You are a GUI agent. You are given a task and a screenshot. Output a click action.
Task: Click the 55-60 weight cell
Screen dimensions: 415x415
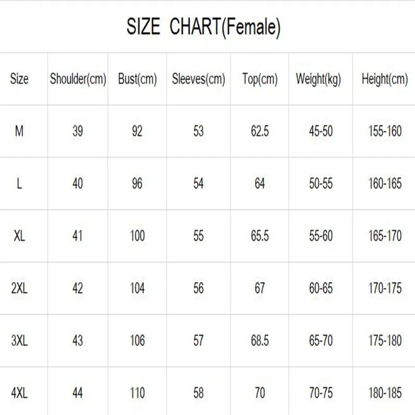(321, 236)
